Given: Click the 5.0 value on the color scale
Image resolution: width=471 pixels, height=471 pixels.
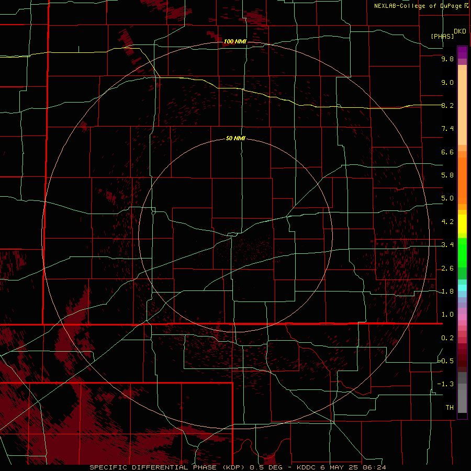Looking at the screenshot, I should click(447, 198).
